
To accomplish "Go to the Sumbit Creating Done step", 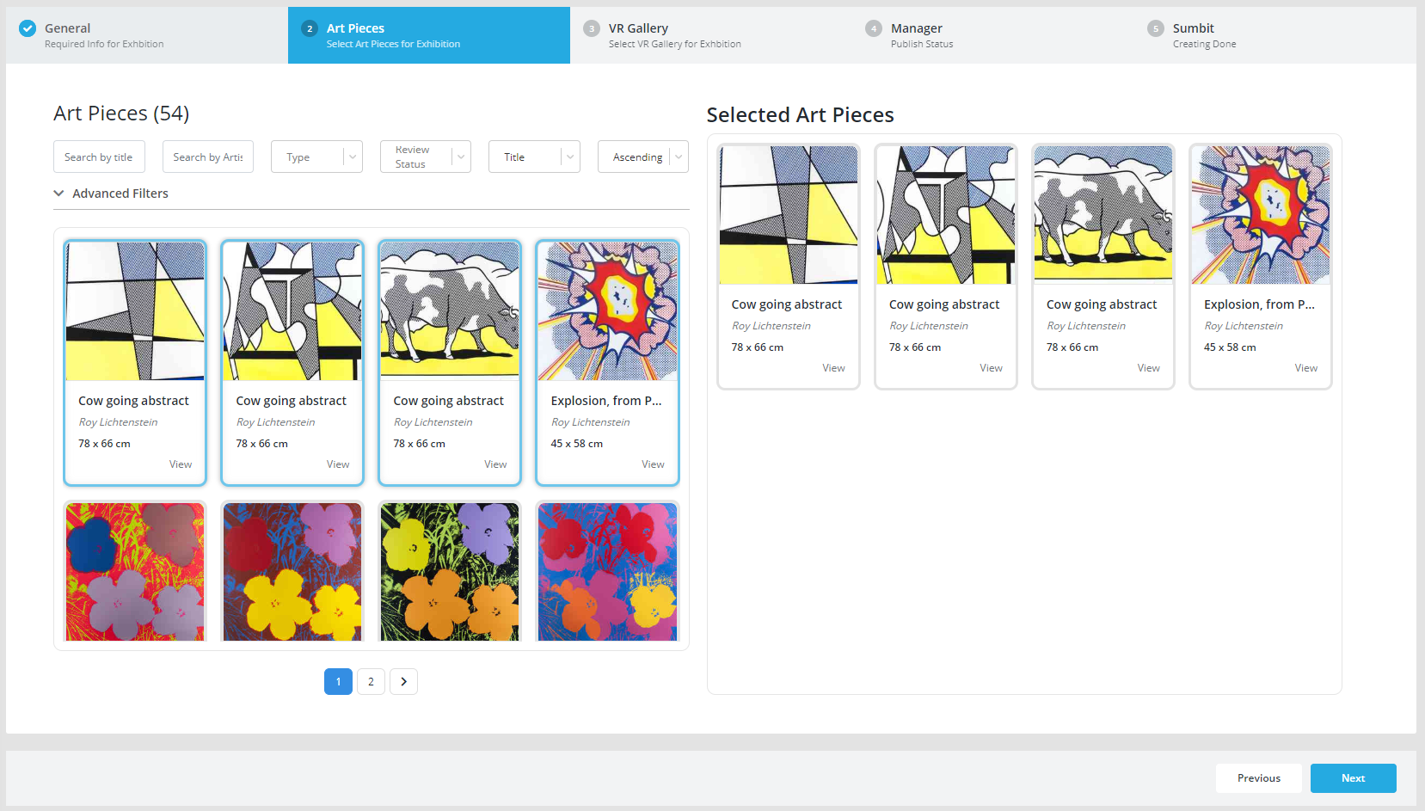I will tap(1275, 35).
